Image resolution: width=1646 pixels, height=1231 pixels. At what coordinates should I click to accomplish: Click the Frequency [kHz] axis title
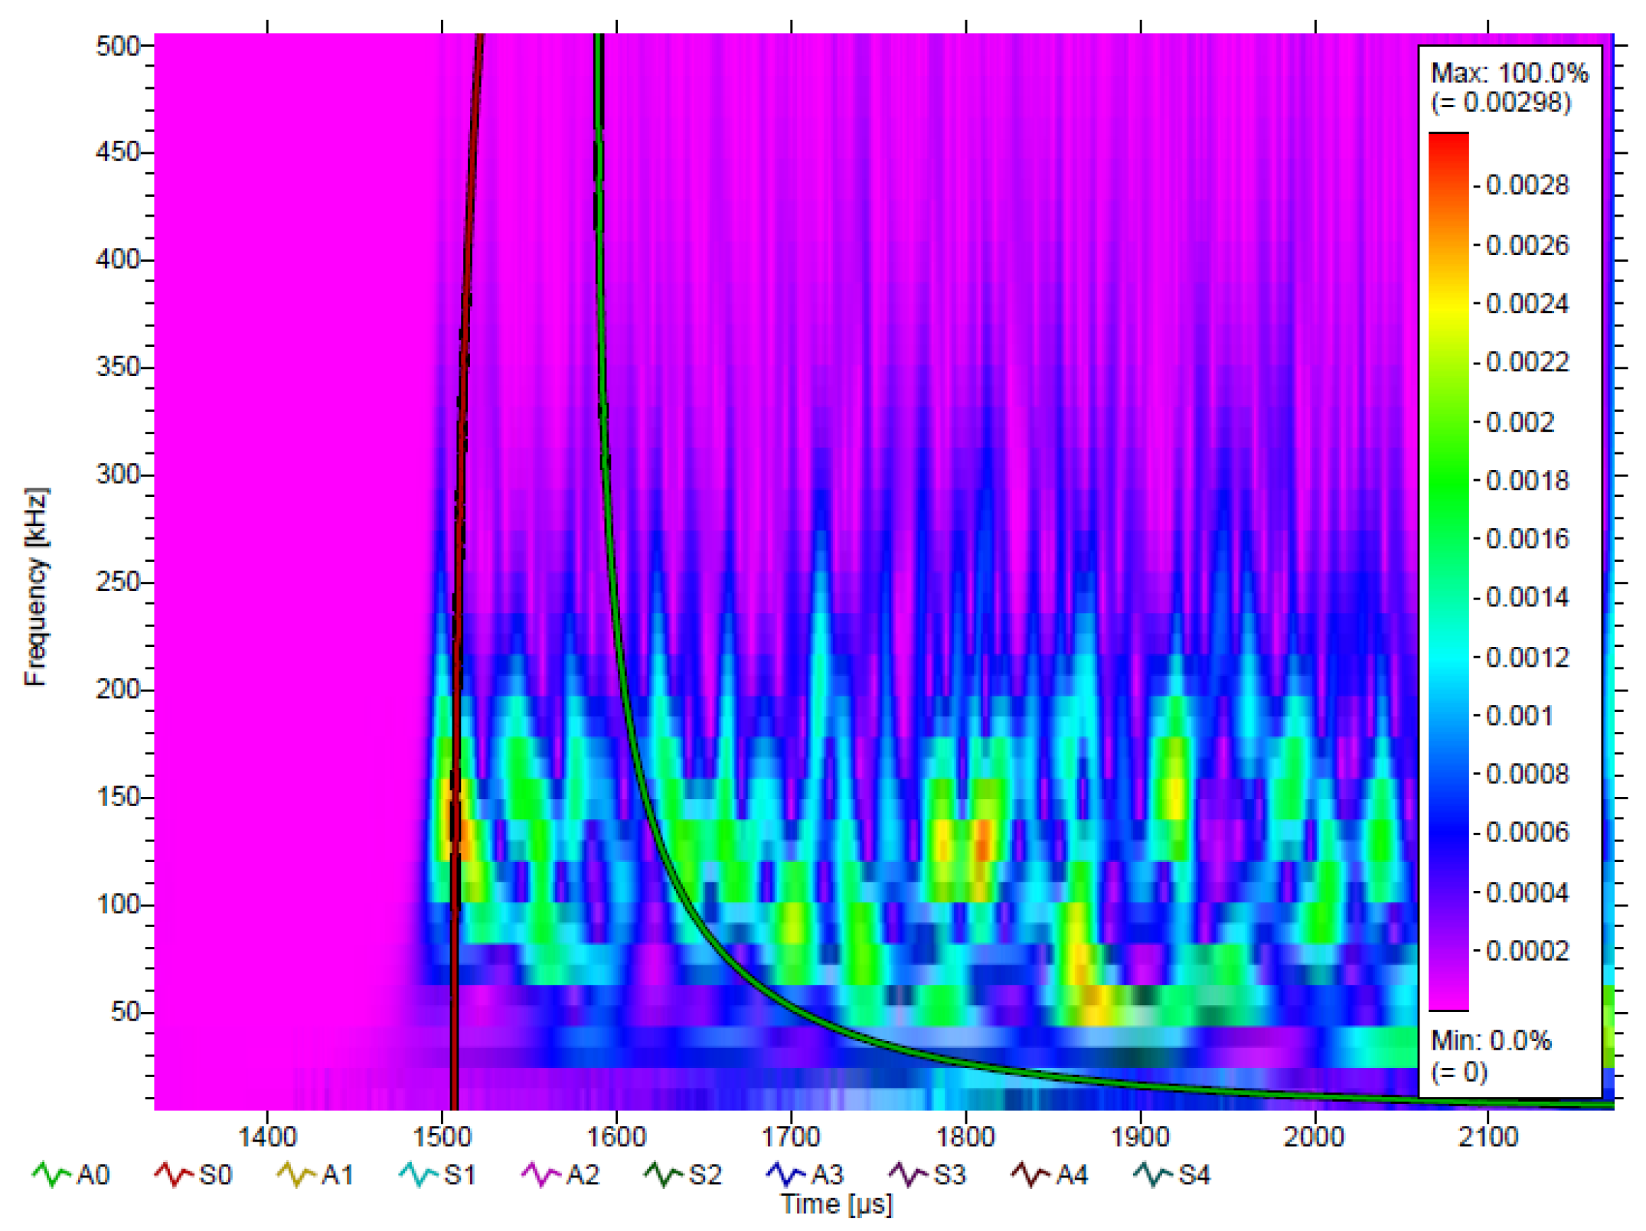coord(36,587)
